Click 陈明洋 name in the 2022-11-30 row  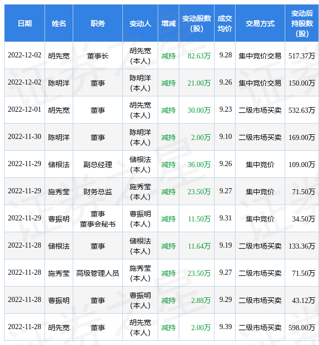pos(59,137)
